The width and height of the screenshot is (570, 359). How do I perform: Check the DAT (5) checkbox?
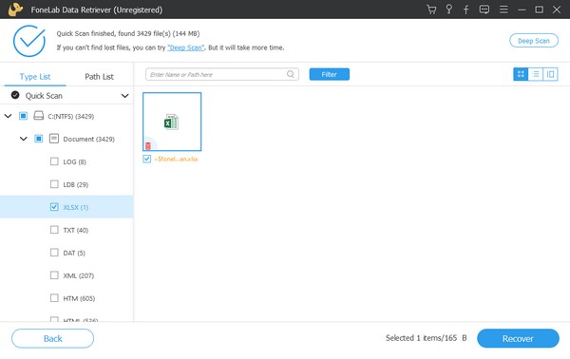tap(54, 253)
